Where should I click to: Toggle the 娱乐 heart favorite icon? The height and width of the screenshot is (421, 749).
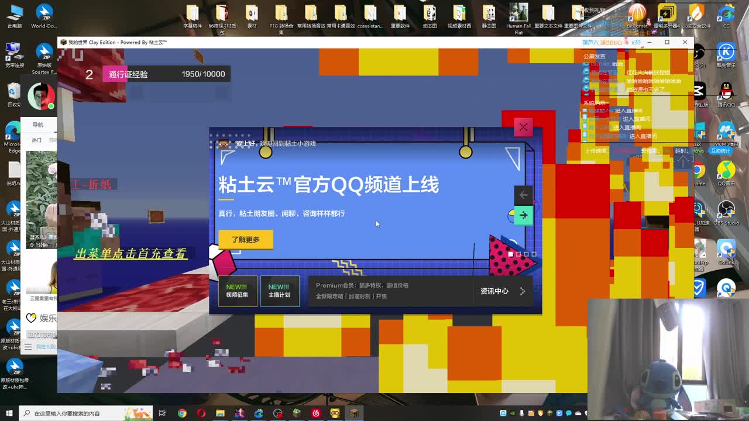(31, 317)
